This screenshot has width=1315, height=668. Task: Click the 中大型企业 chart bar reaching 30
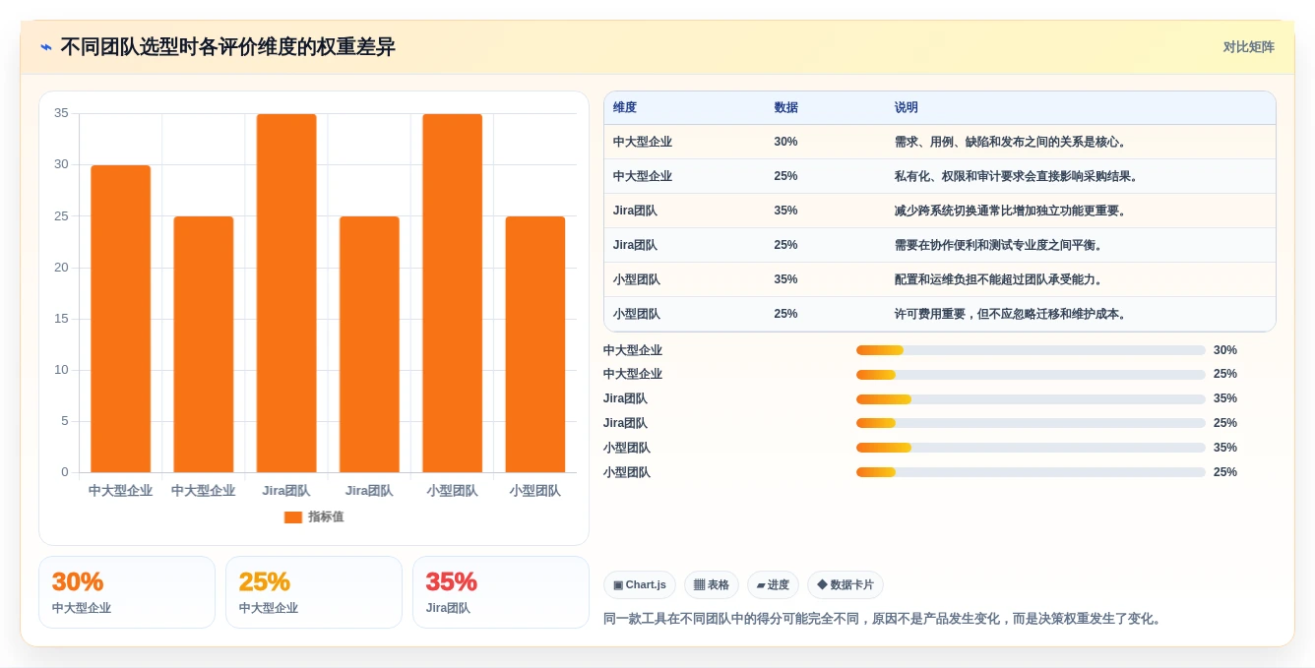point(121,319)
